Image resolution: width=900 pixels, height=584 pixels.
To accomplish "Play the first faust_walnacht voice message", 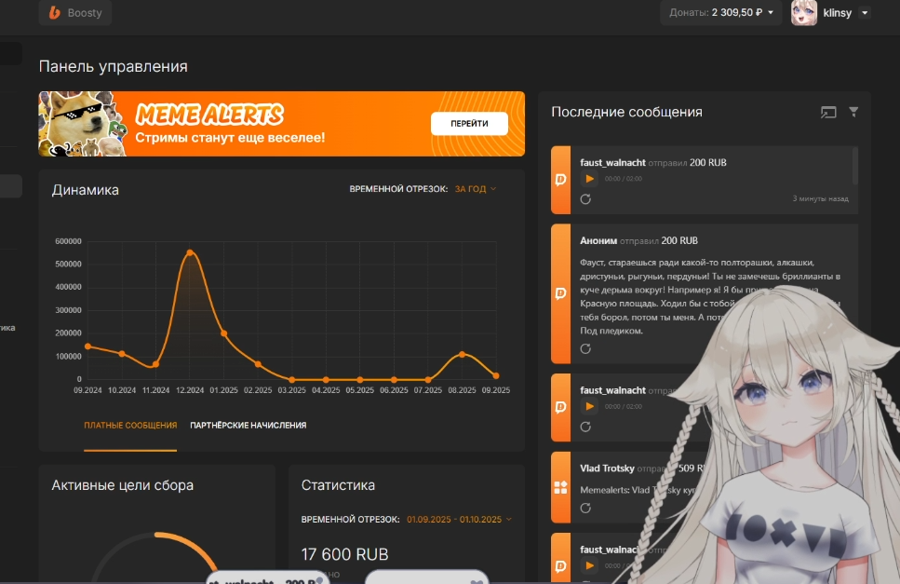I will click(589, 179).
